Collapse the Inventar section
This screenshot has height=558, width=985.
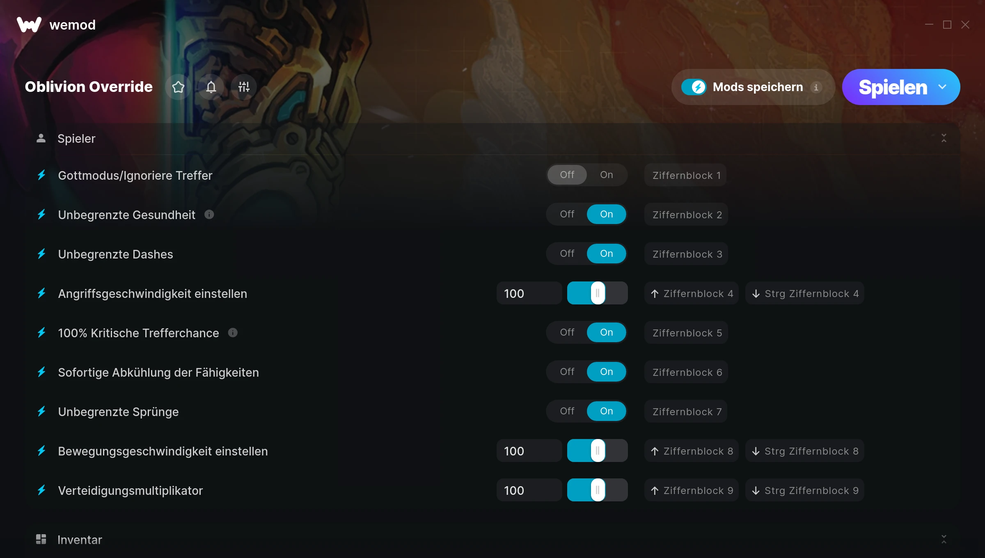point(944,540)
